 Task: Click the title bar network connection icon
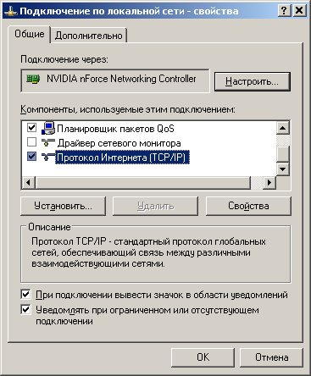click(11, 11)
